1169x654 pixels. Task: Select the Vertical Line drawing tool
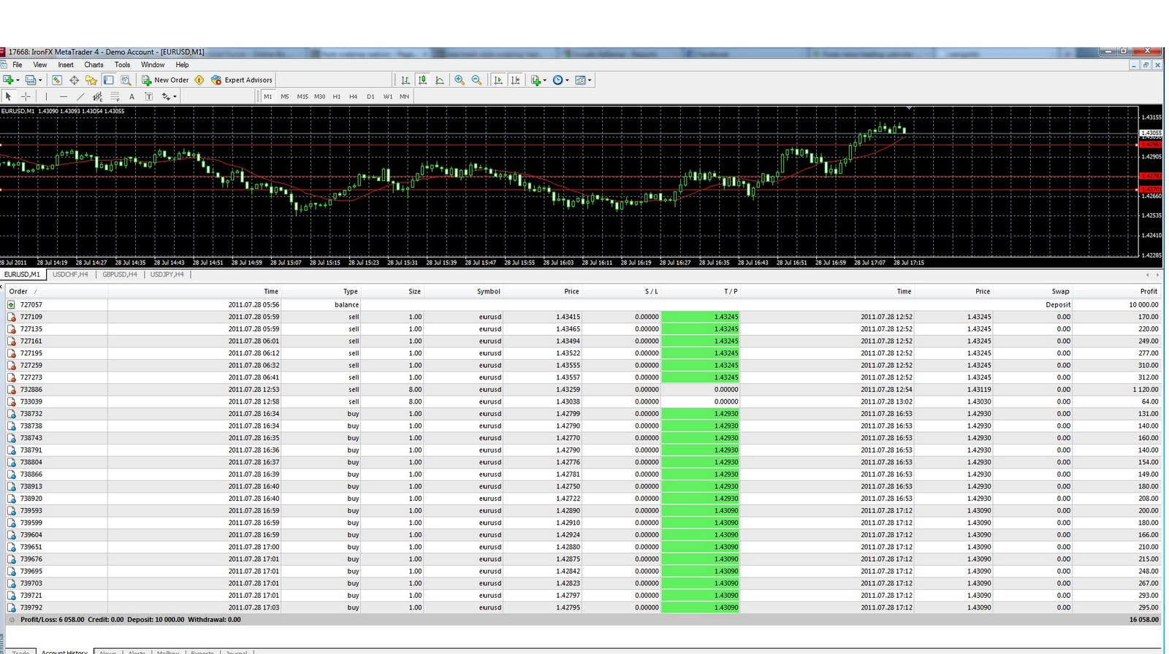click(x=46, y=96)
